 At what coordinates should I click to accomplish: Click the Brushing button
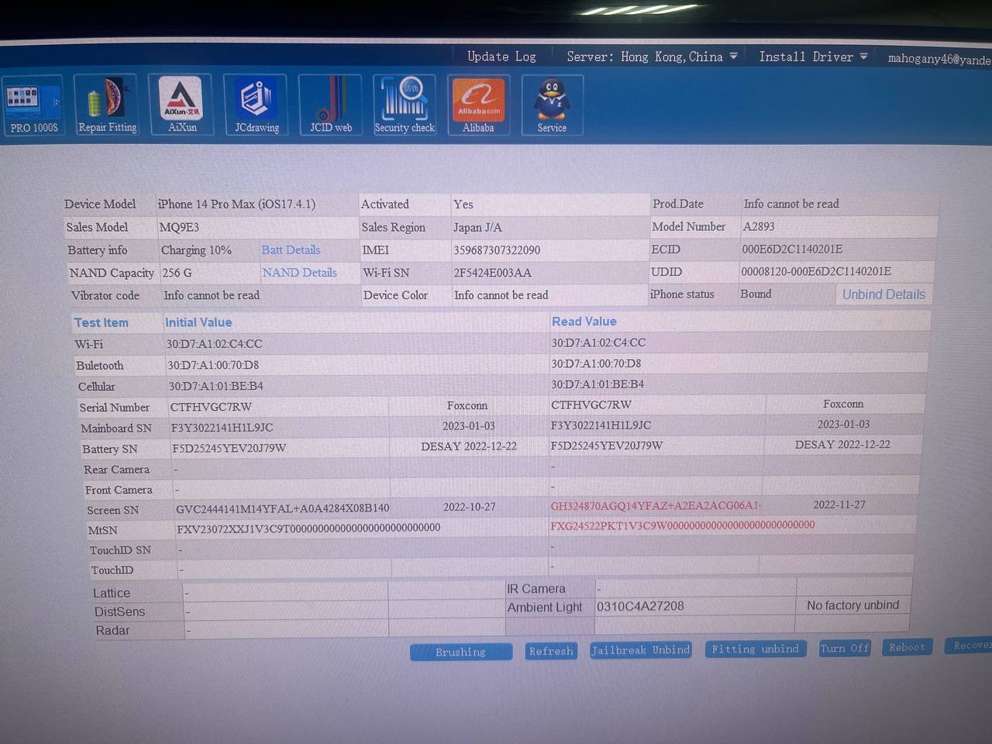461,652
